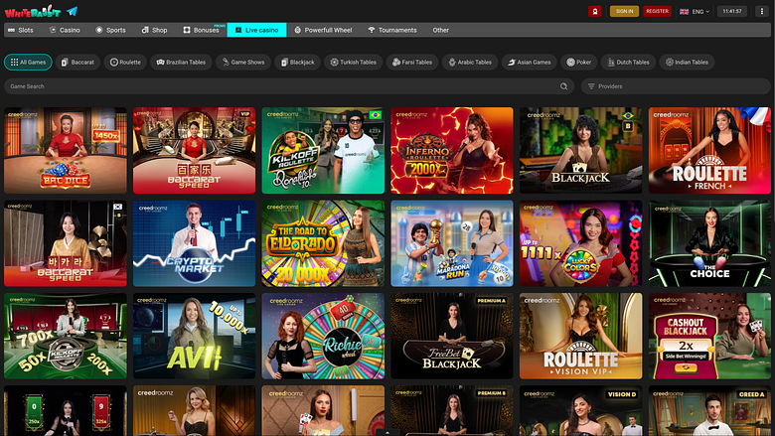This screenshot has width=775, height=436.
Task: Click the Sign In button
Action: (624, 11)
